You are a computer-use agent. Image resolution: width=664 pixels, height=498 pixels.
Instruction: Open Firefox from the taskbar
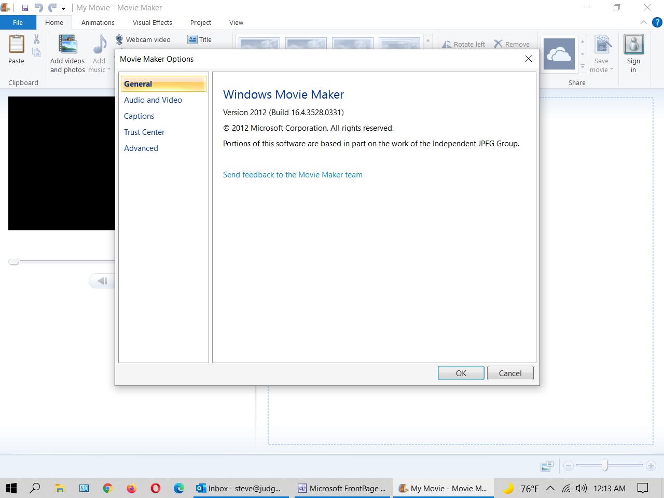pyautogui.click(x=131, y=488)
